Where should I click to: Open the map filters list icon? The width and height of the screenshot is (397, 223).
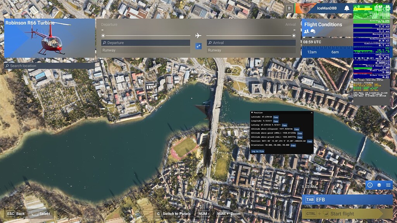pyautogui.click(x=388, y=185)
